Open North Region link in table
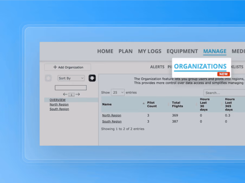The height and width of the screenshot is (183, 245). (x=112, y=115)
